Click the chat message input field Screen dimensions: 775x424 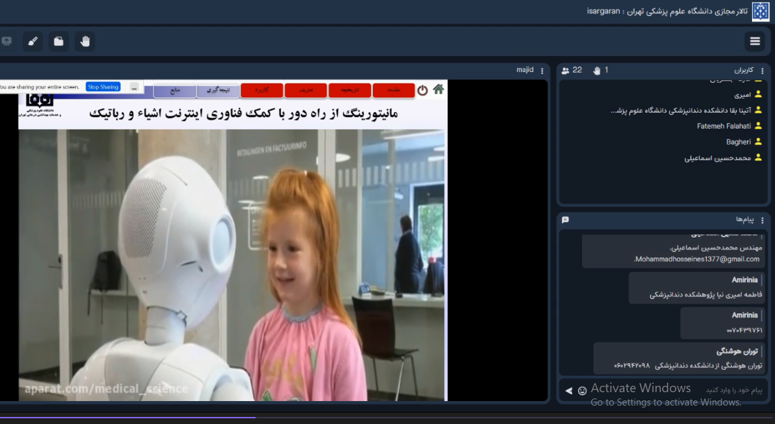[676, 390]
